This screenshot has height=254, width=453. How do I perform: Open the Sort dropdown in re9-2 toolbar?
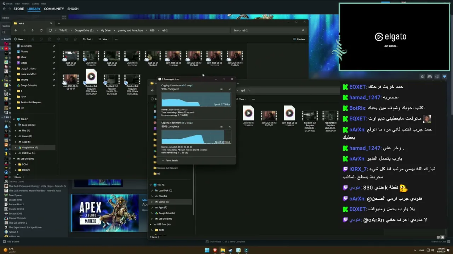(89, 39)
